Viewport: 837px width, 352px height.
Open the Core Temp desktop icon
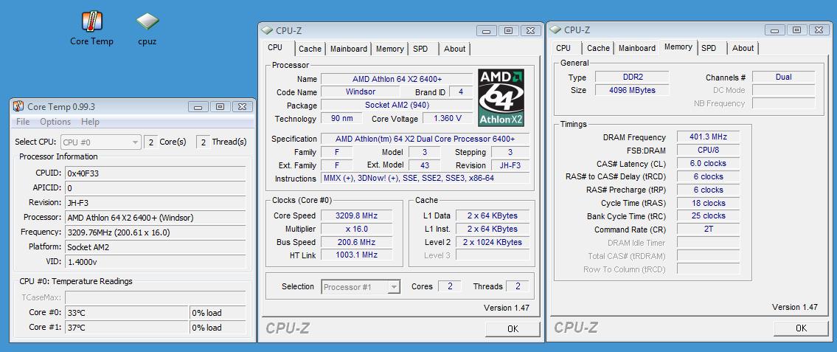coord(92,28)
